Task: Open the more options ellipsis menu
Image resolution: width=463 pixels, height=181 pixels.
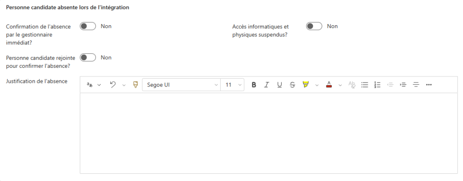Action: 429,85
